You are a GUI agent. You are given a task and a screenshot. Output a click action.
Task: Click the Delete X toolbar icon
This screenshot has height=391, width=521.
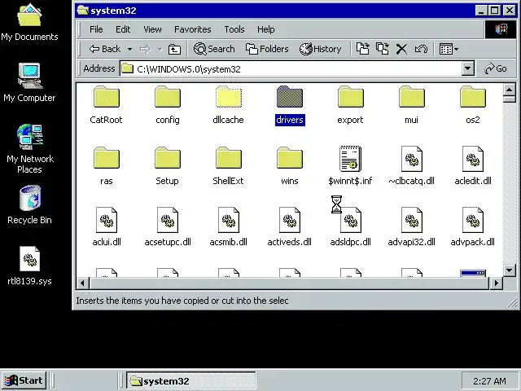(x=401, y=49)
